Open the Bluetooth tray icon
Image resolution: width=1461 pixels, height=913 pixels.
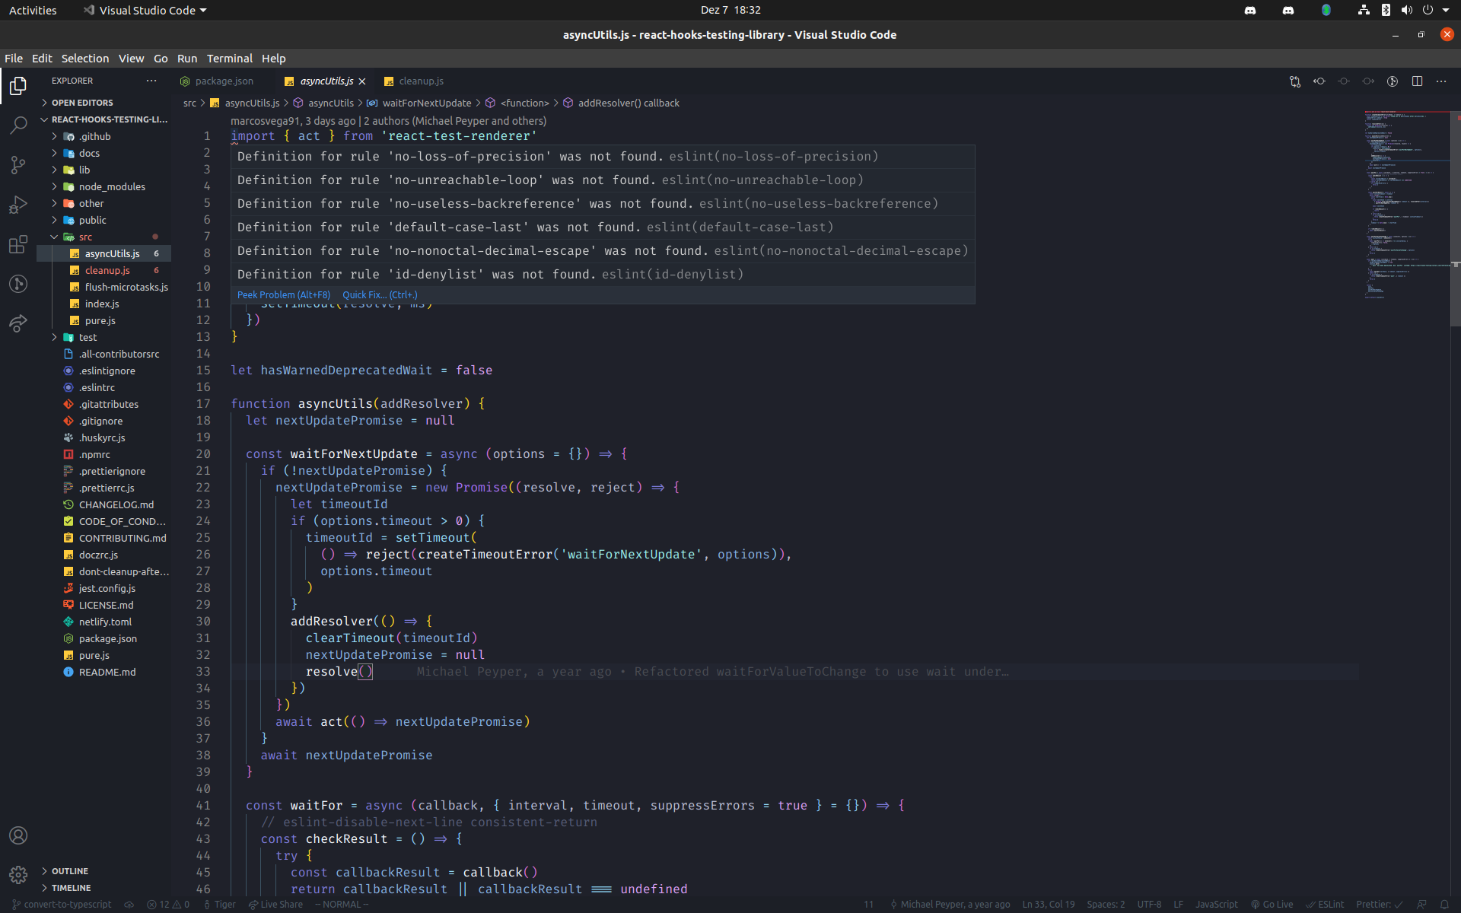(x=1386, y=11)
